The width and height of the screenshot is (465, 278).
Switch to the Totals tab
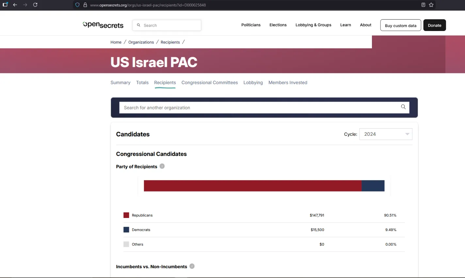(142, 83)
